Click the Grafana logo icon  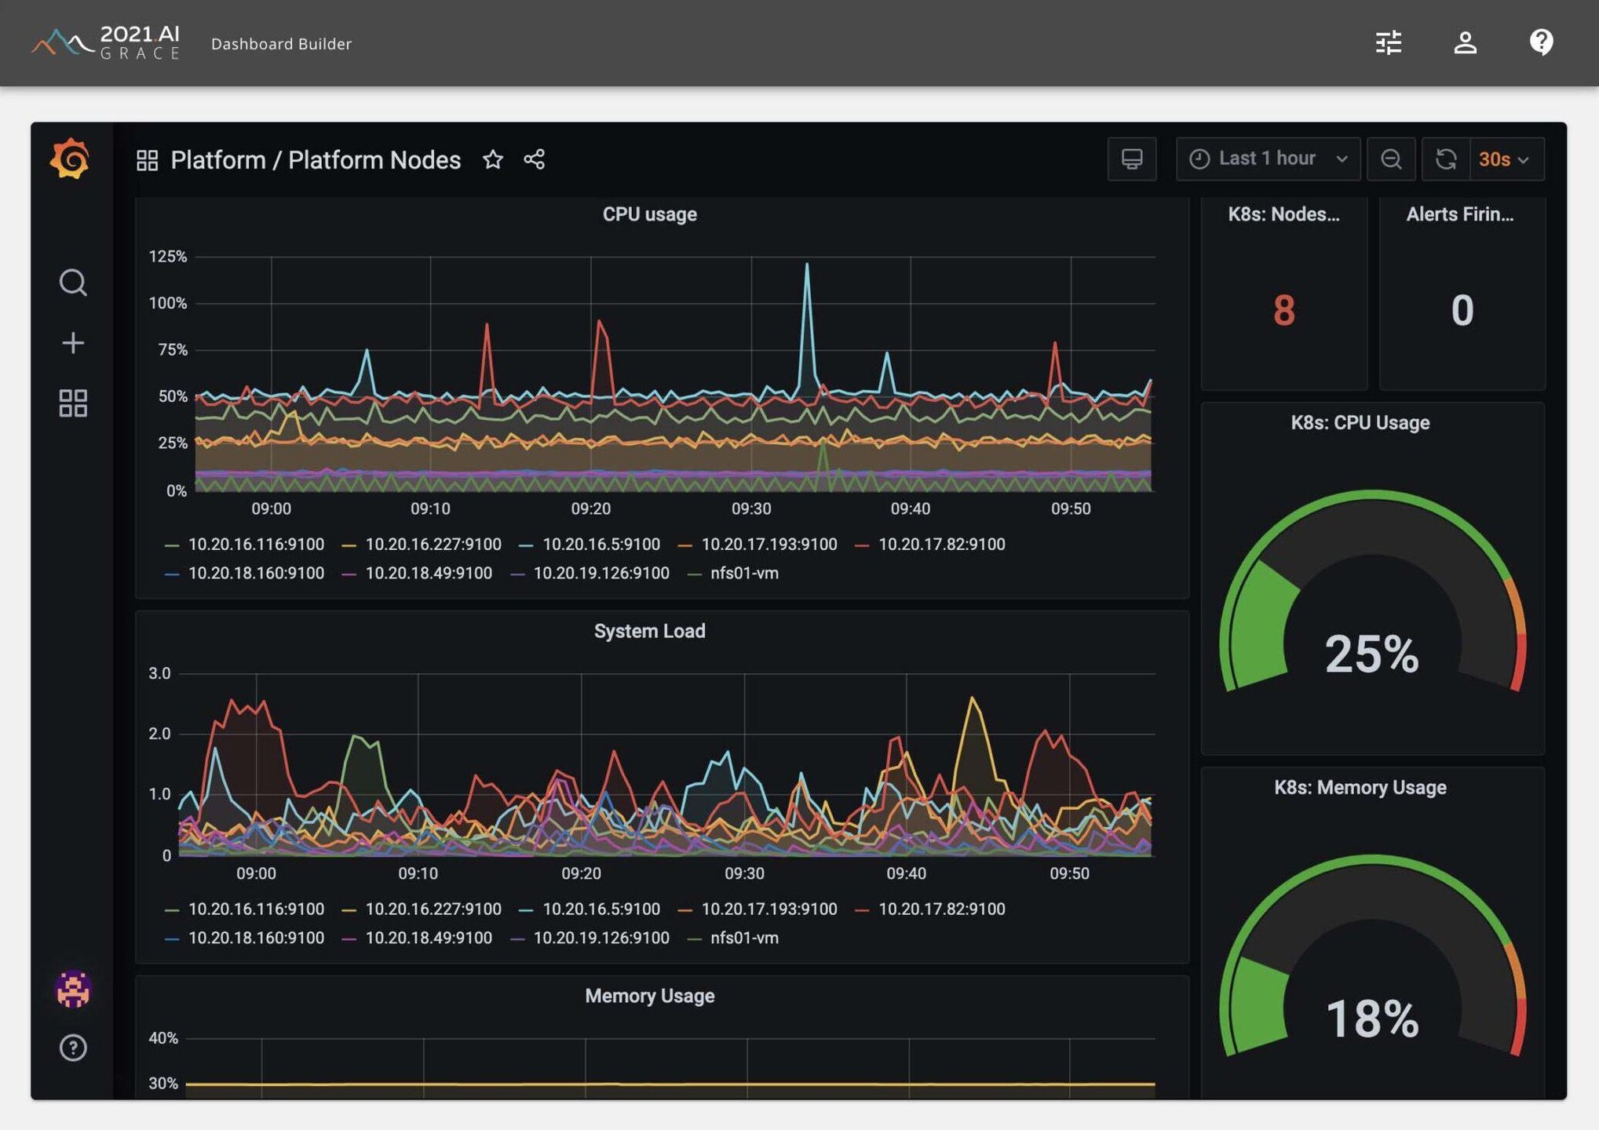70,159
